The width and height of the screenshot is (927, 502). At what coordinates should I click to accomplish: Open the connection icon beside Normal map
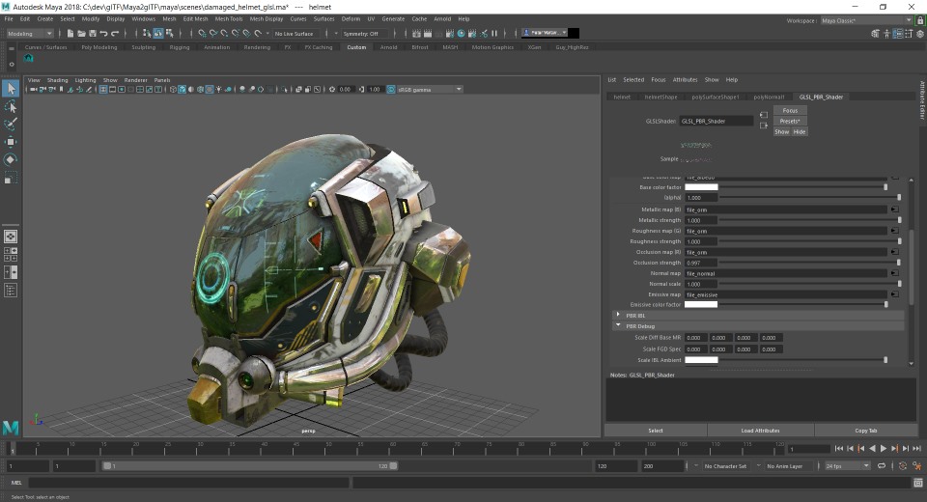[893, 273]
